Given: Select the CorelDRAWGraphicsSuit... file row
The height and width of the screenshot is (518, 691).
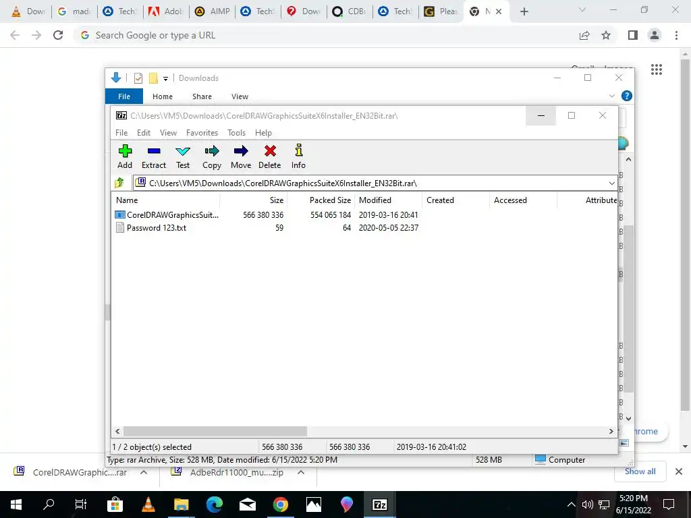Looking at the screenshot, I should coord(267,214).
